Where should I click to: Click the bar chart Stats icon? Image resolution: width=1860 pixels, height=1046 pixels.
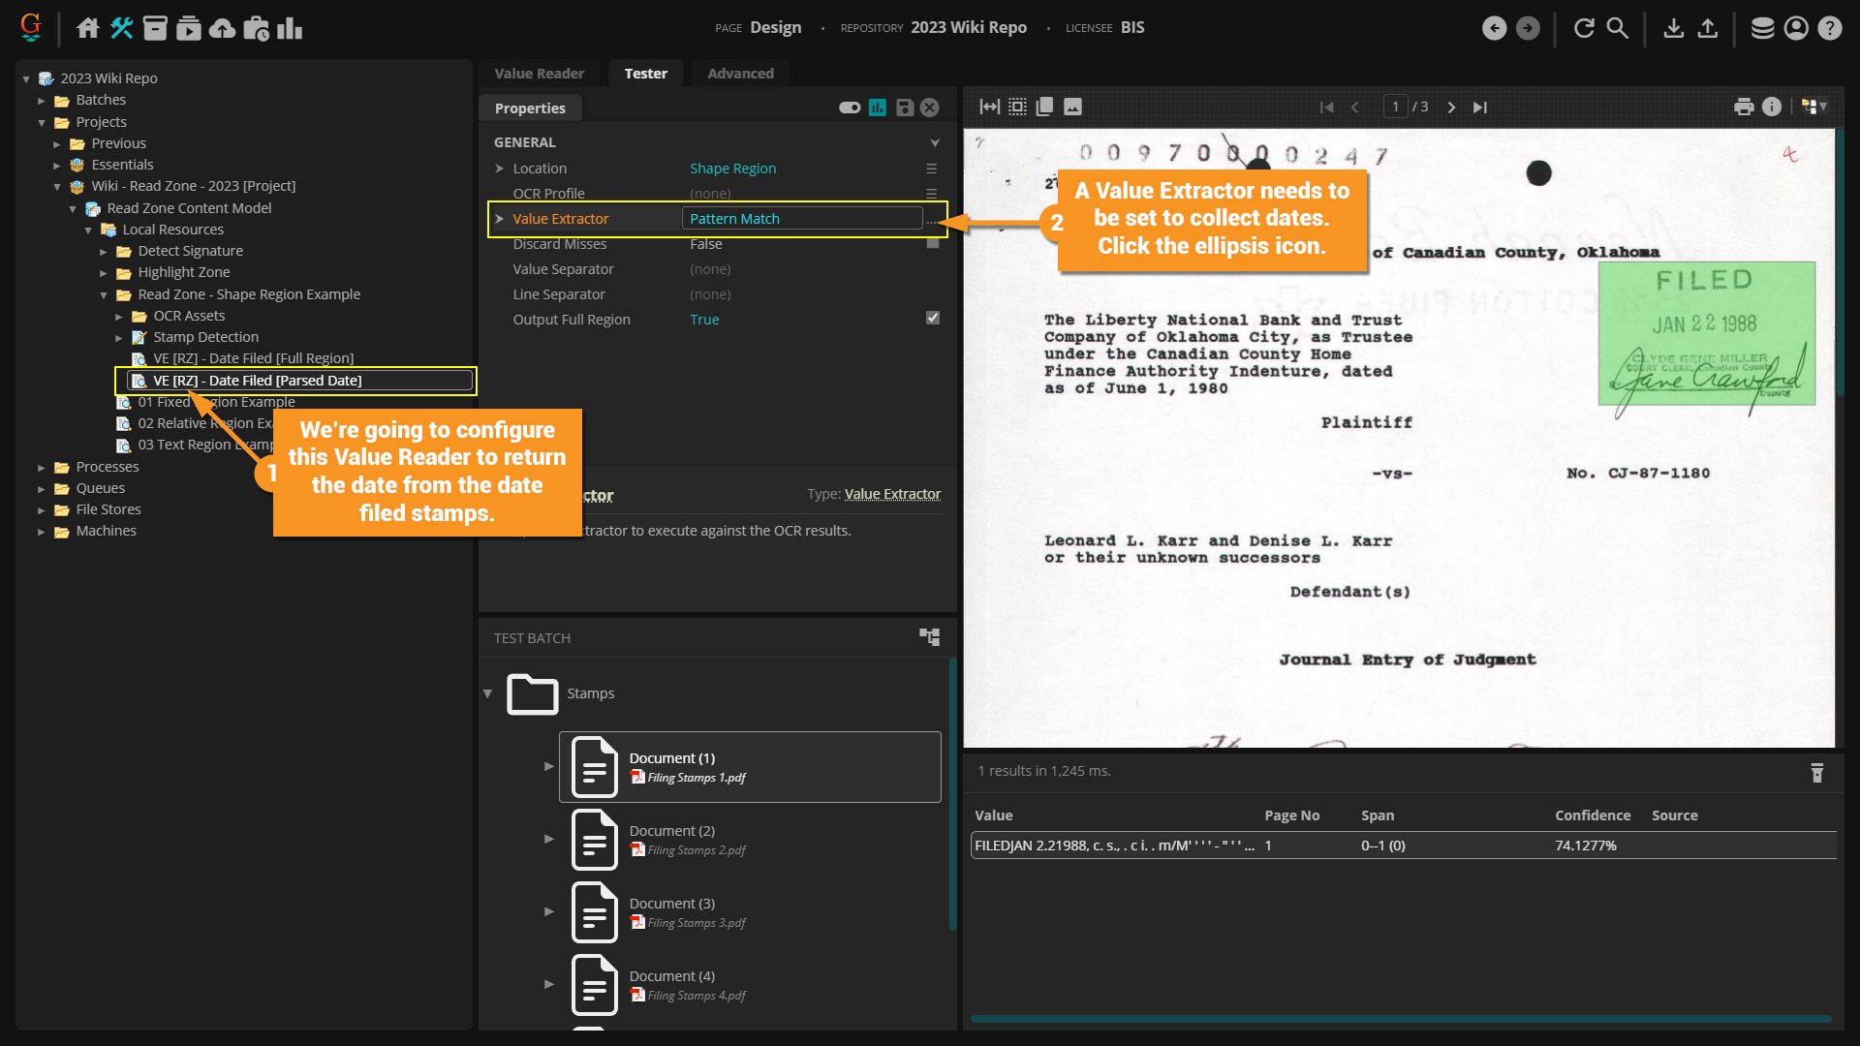click(x=290, y=28)
